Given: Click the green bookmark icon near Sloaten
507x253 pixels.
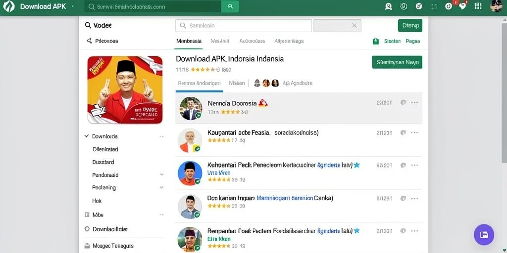Looking at the screenshot, I should (376, 41).
